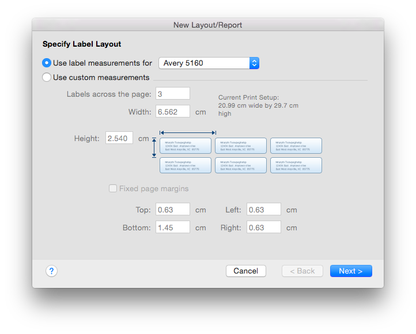
Task: Click the Right margin field
Action: click(x=264, y=227)
